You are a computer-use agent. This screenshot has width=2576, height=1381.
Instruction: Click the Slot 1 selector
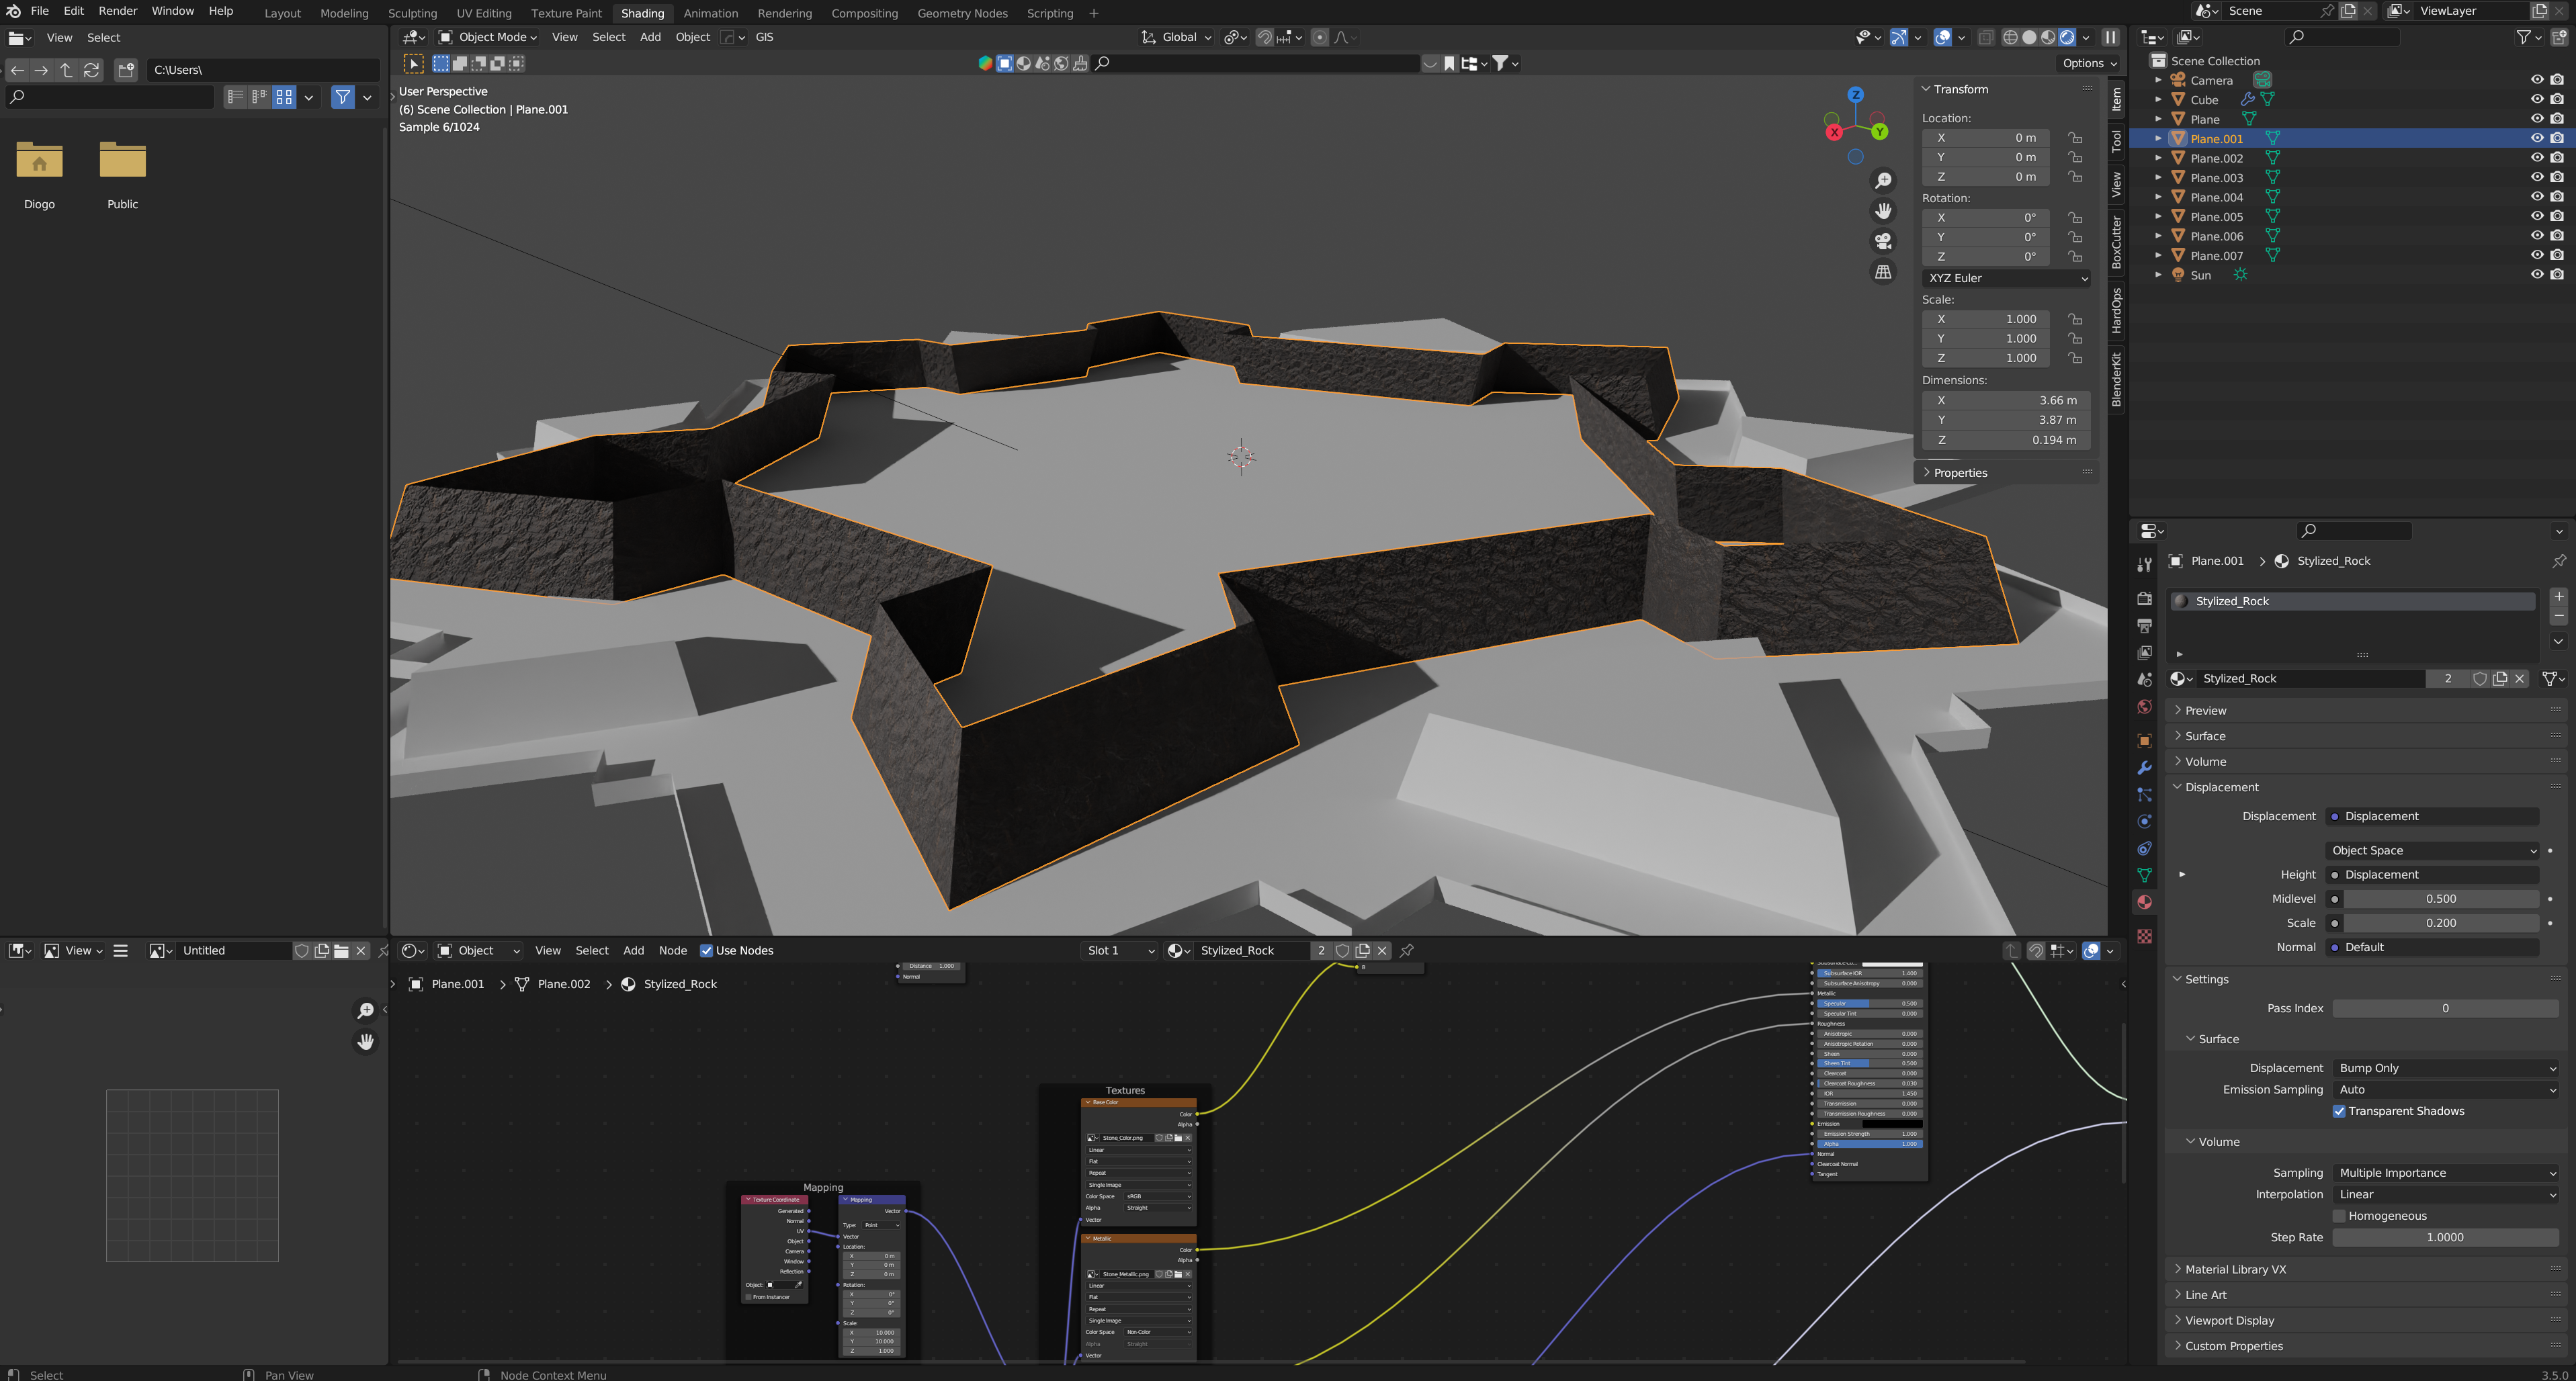click(x=1120, y=950)
